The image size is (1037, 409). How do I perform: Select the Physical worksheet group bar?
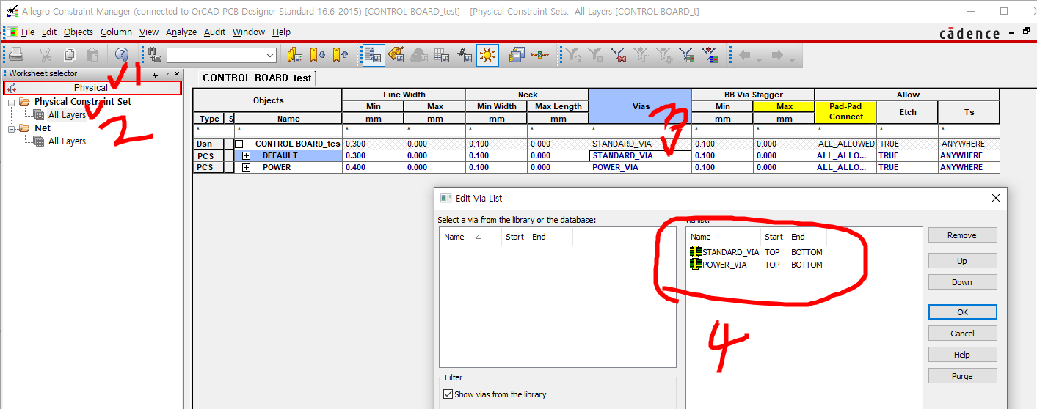pos(92,88)
